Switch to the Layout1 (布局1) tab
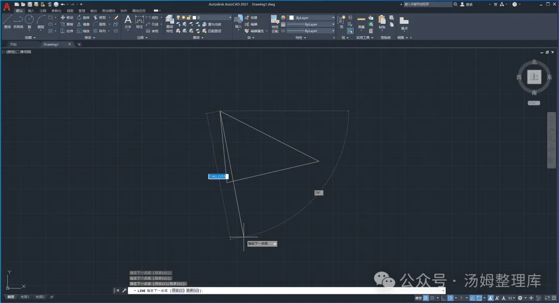Image resolution: width=559 pixels, height=303 pixels. [x=25, y=297]
